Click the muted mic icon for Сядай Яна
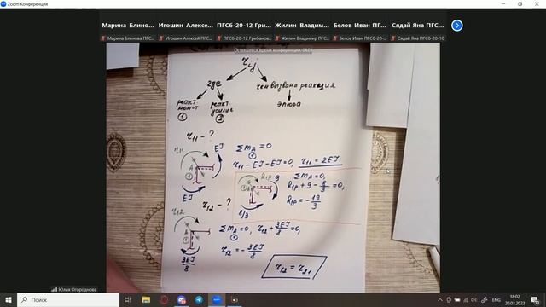 coord(393,38)
